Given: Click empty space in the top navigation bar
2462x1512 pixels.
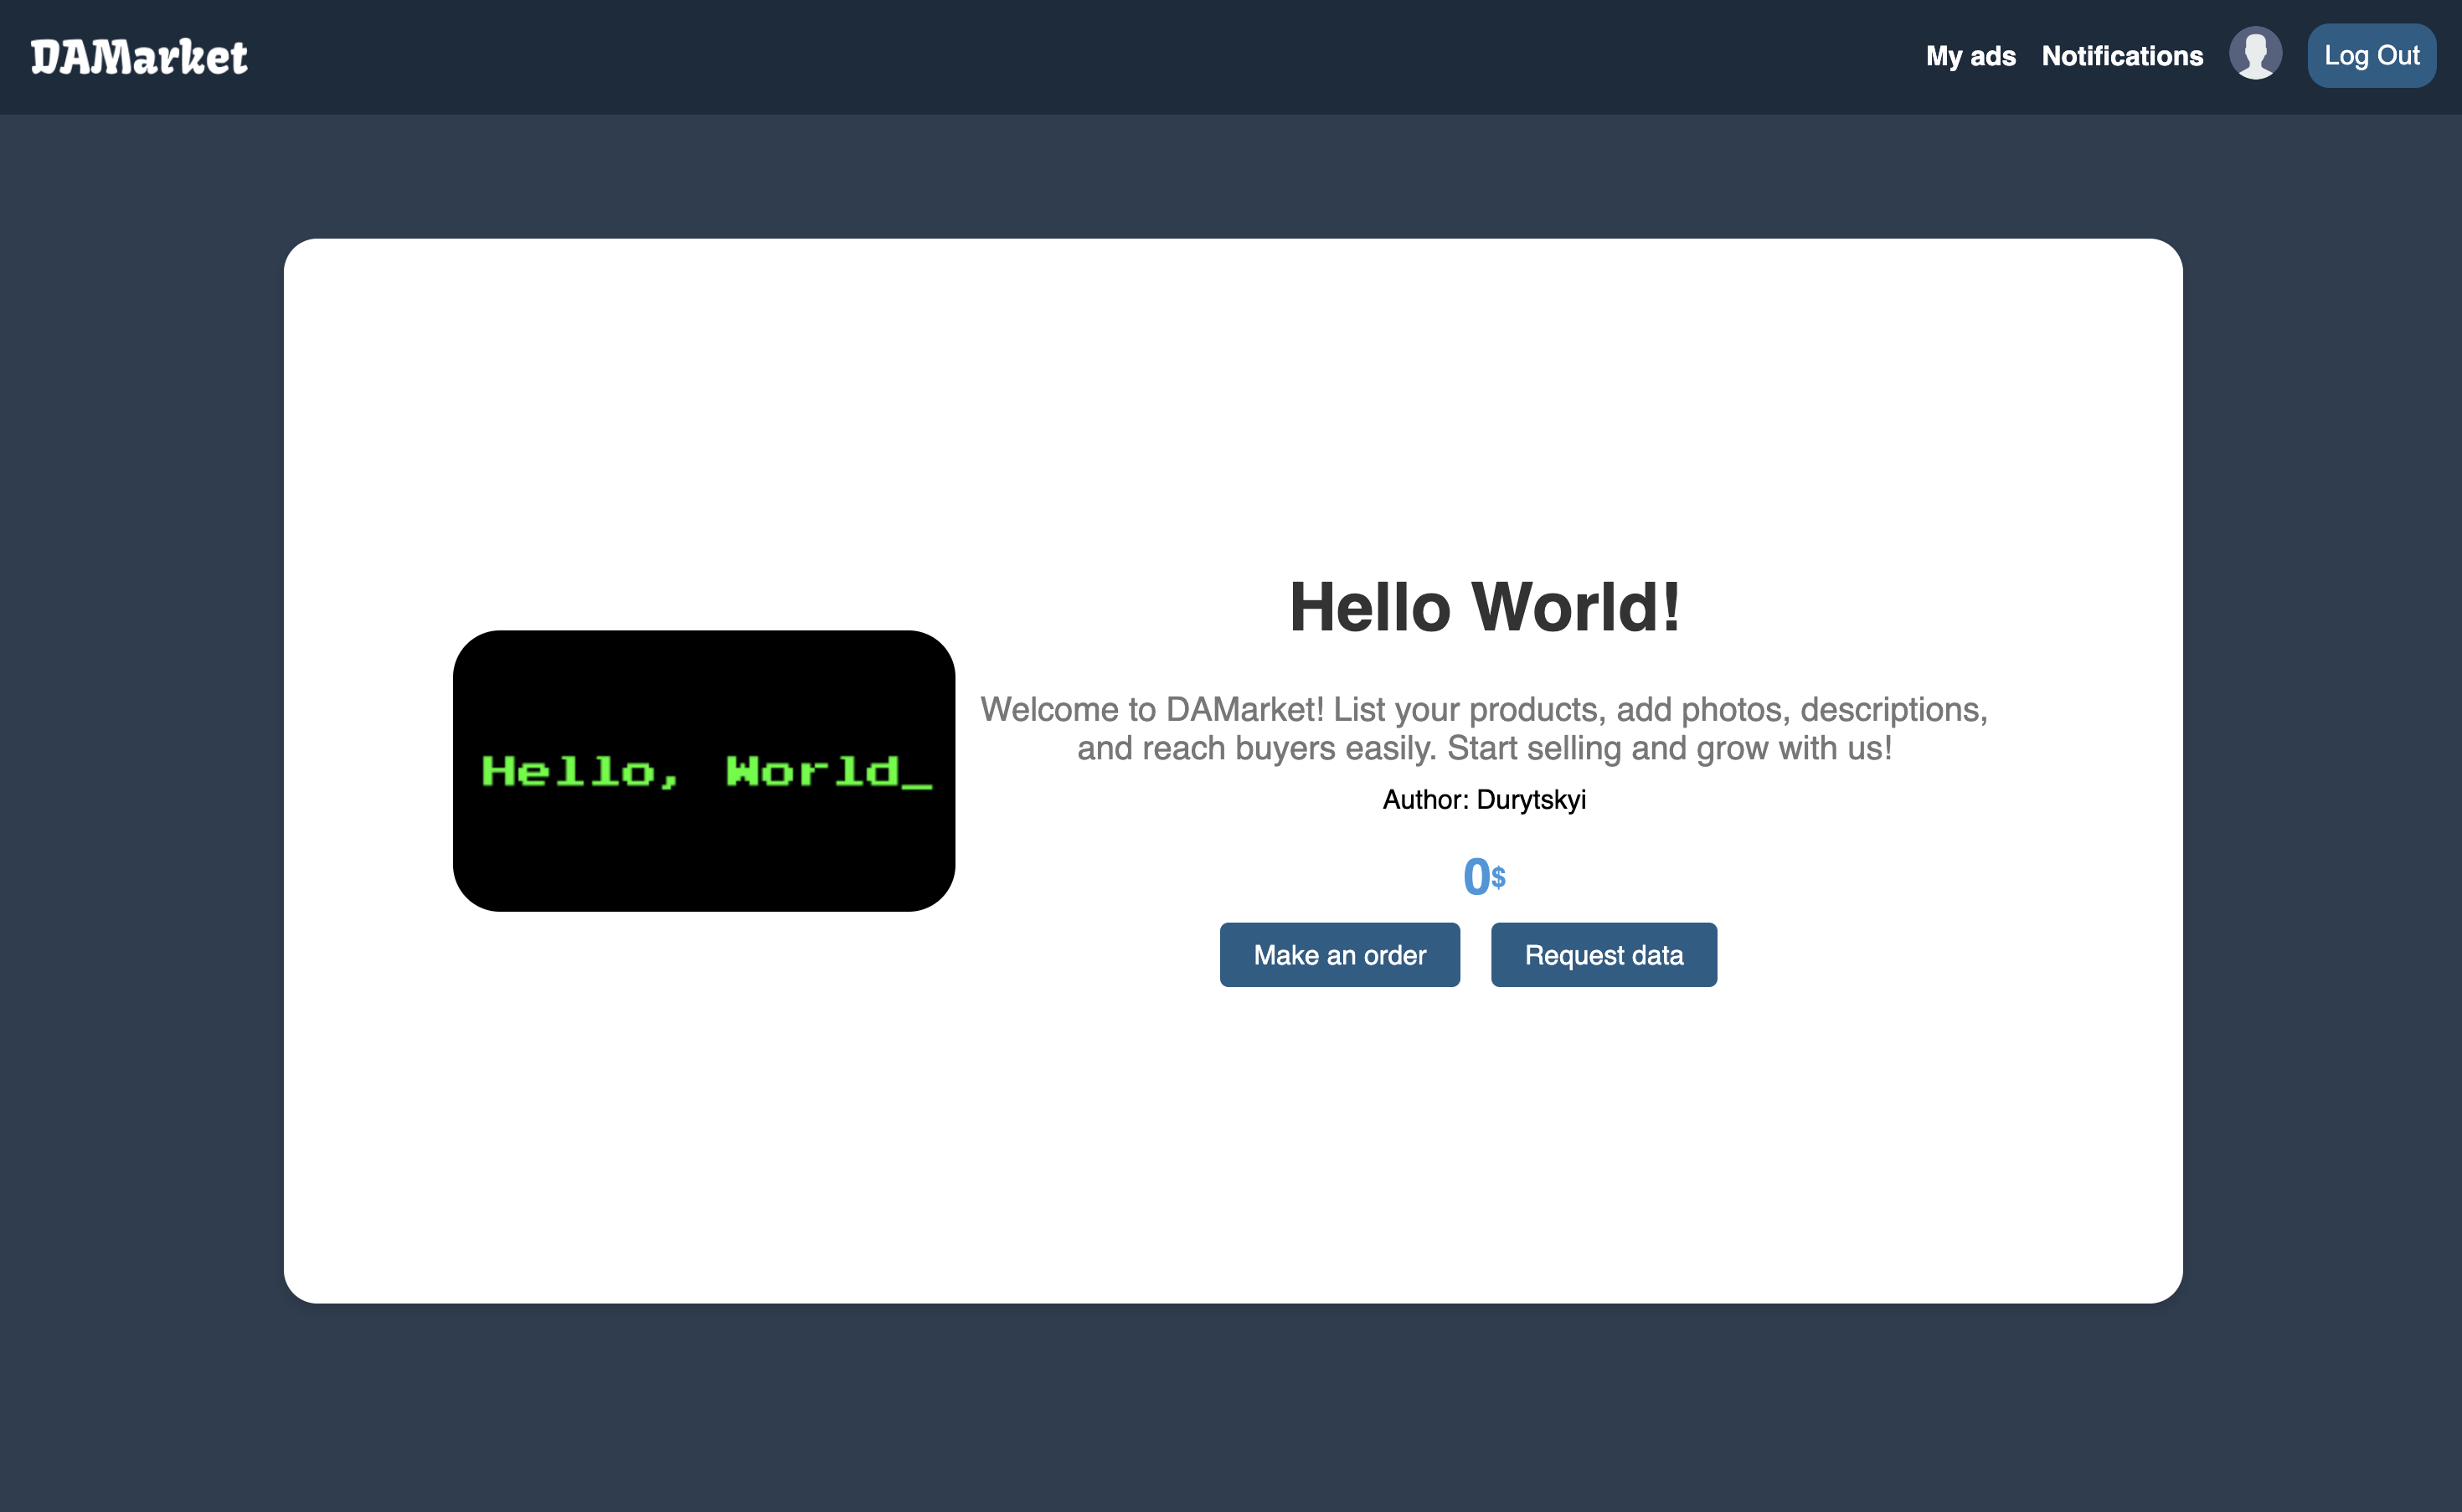Looking at the screenshot, I should pos(1000,57).
